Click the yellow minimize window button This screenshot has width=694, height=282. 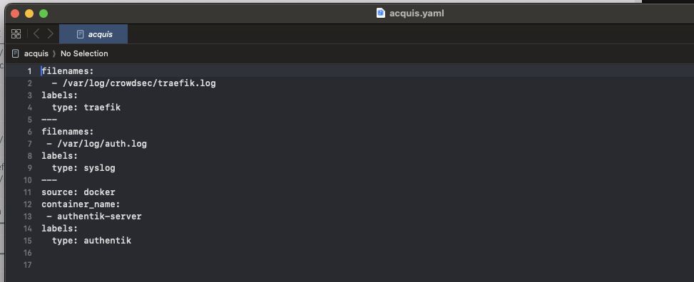tap(29, 14)
